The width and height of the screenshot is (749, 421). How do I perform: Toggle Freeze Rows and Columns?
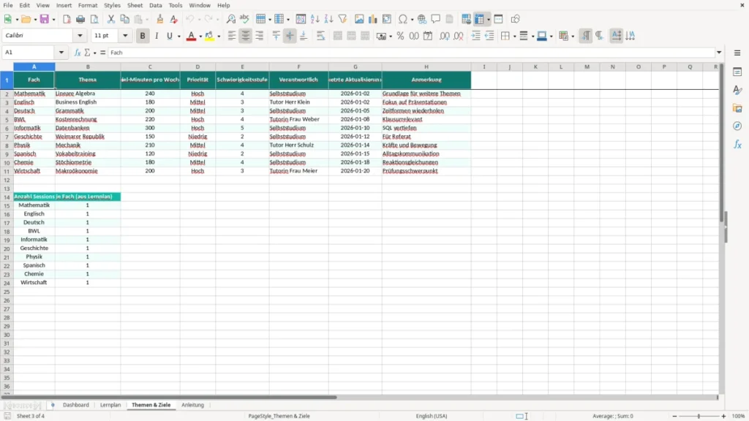point(480,19)
